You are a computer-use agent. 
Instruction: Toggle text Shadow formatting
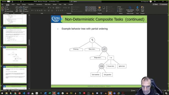coord(38,11)
